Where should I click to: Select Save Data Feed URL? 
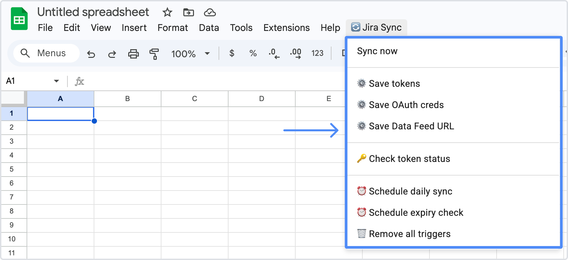tap(453, 126)
